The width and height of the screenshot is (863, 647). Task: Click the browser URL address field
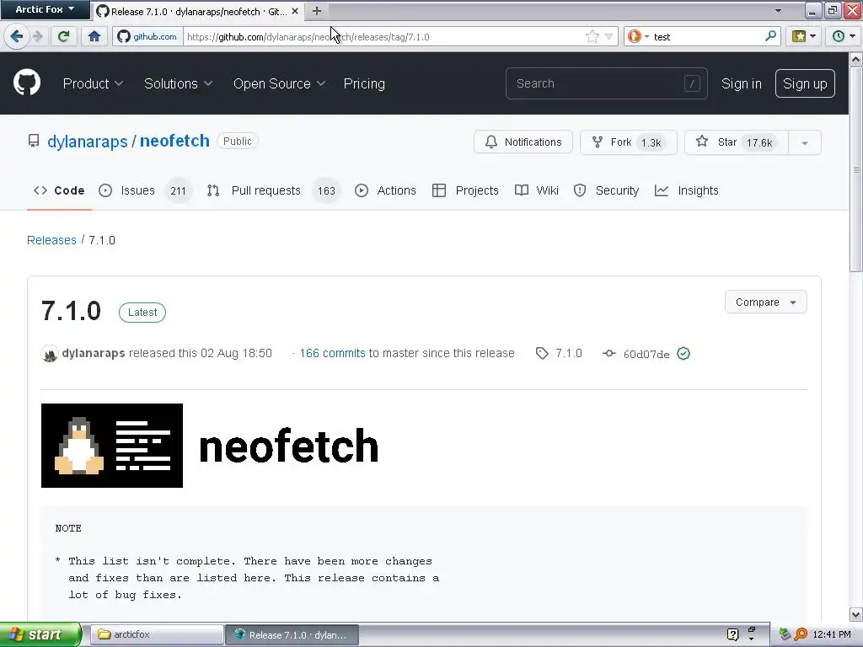(385, 37)
